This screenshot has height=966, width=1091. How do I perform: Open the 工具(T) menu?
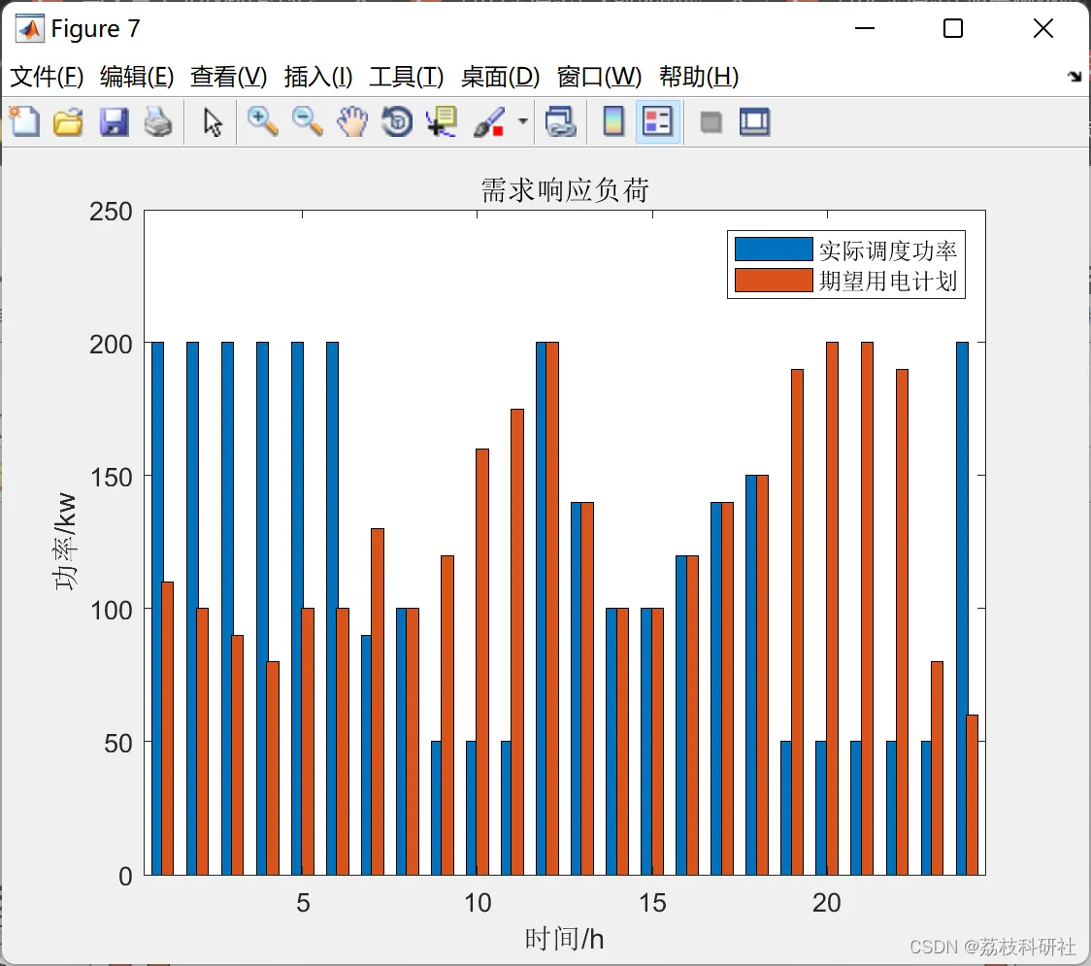click(407, 77)
